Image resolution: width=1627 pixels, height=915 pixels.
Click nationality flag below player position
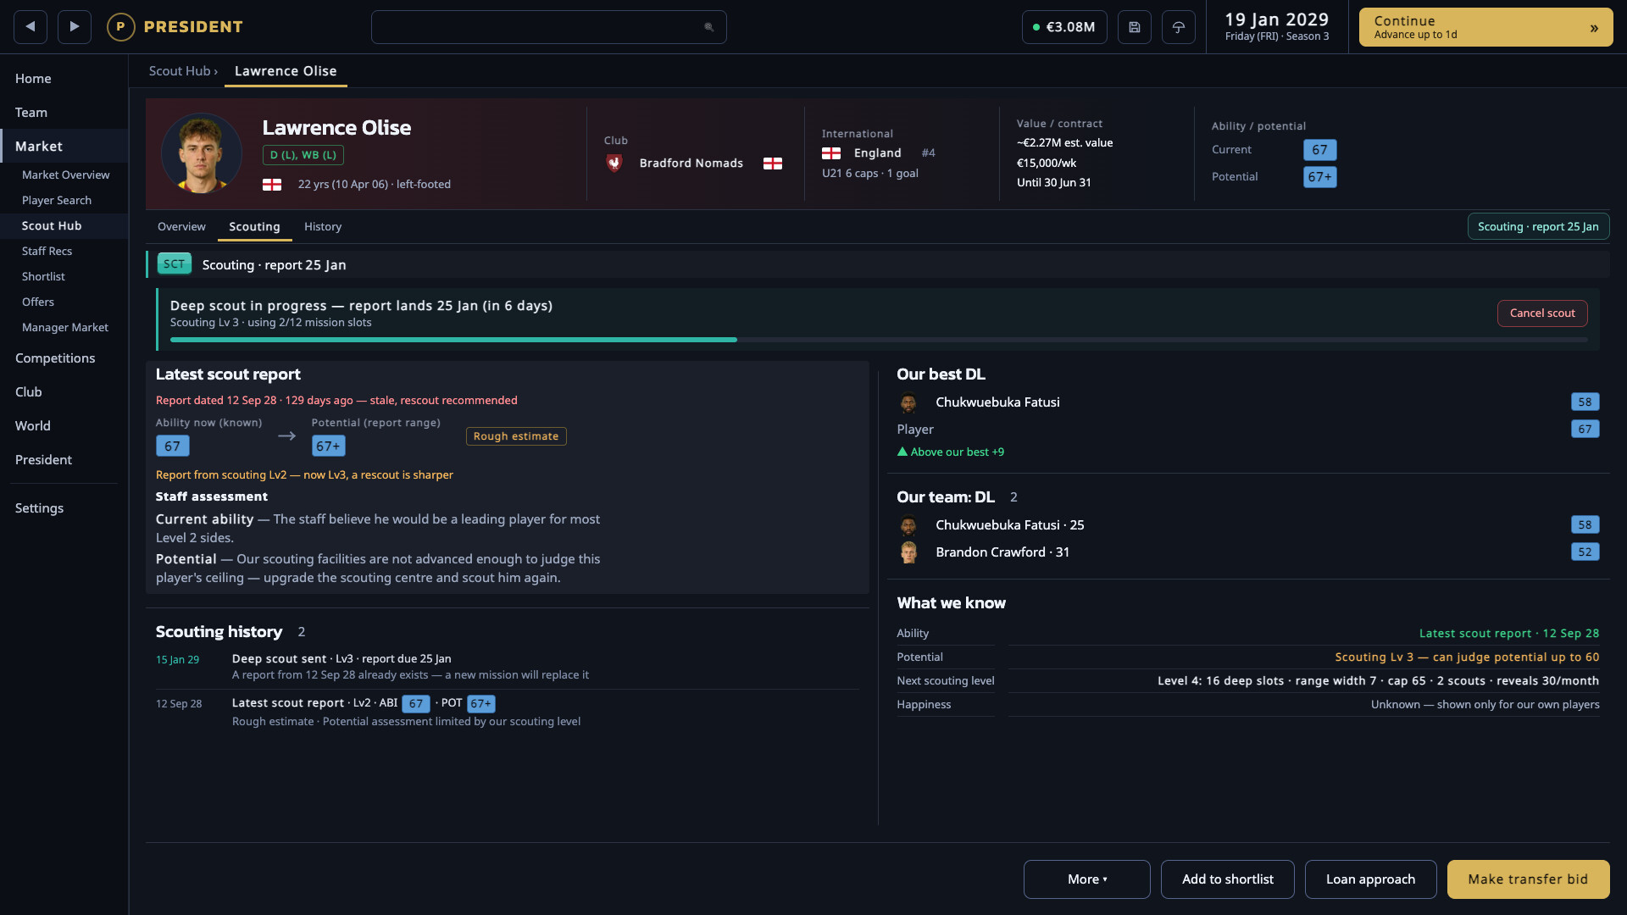tap(272, 185)
